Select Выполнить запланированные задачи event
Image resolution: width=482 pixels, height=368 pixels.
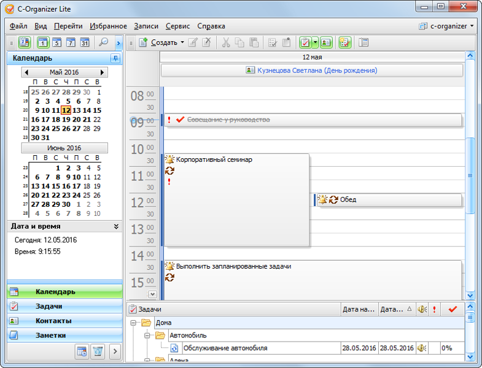[313, 280]
